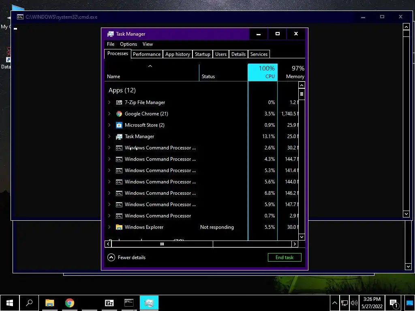
Task: Expand the Command Processor row using 0.7% CPU
Action: pos(109,216)
